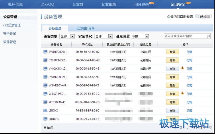Click computer icon for WINXP-PRO row
The height and width of the screenshot is (134, 215).
45,94
